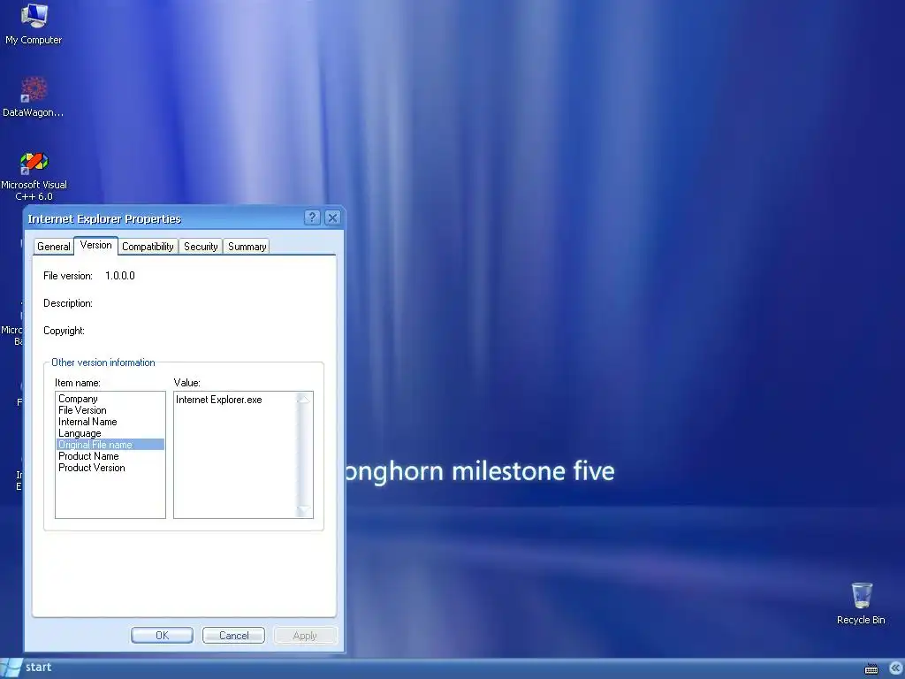Click the File version value 1.0.0.0

120,276
